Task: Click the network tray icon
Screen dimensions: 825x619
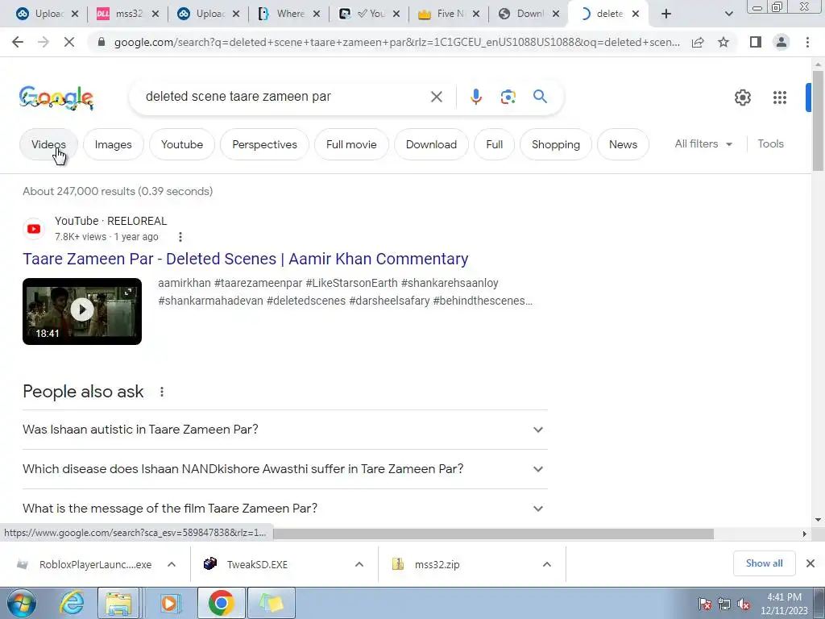Action: pyautogui.click(x=724, y=604)
